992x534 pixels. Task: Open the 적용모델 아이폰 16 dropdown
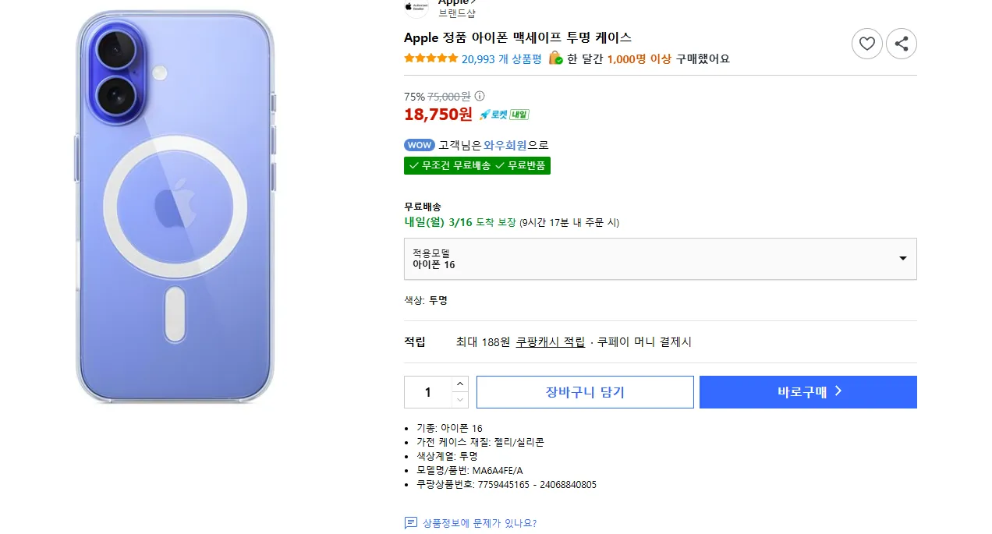[x=660, y=259]
